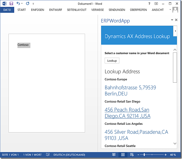Click the Lookup button
Image resolution: width=182 pixels, height=159 pixels.
tap(112, 61)
